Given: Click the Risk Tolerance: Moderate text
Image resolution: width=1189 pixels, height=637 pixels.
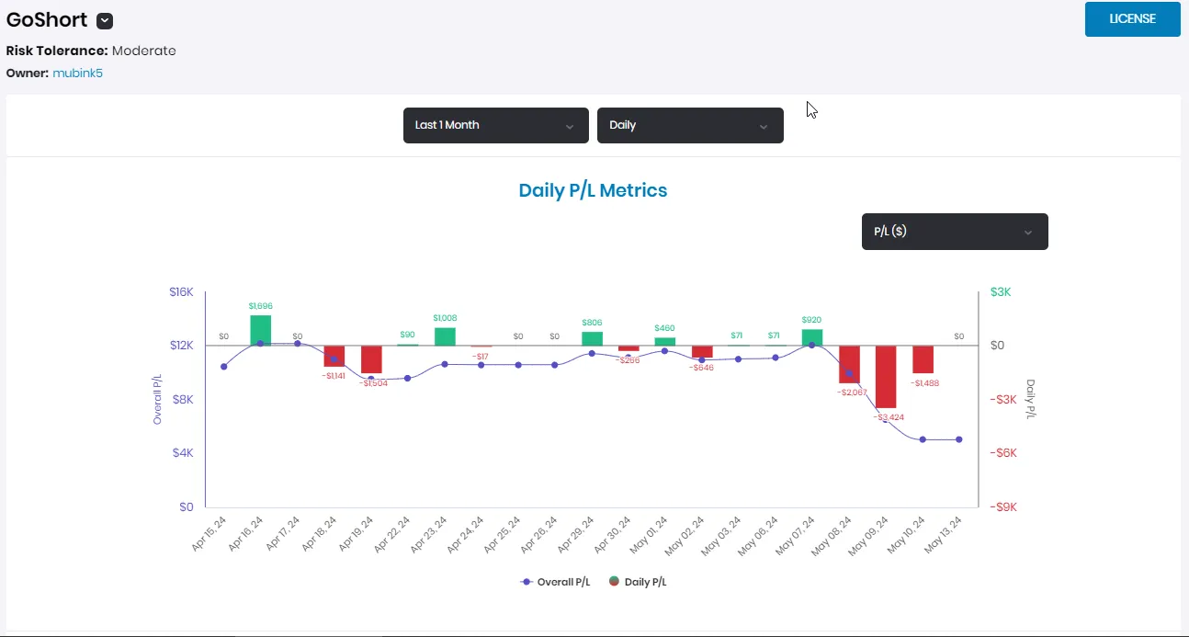Looking at the screenshot, I should click(x=91, y=51).
